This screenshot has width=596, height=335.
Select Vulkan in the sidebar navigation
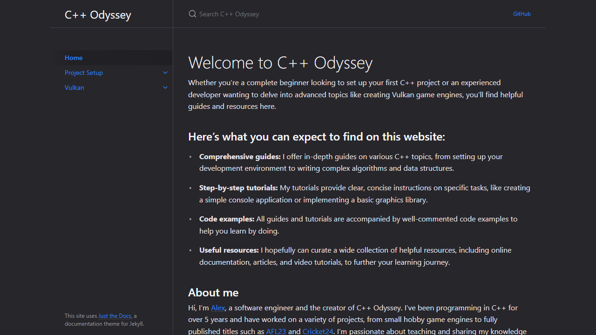click(74, 87)
